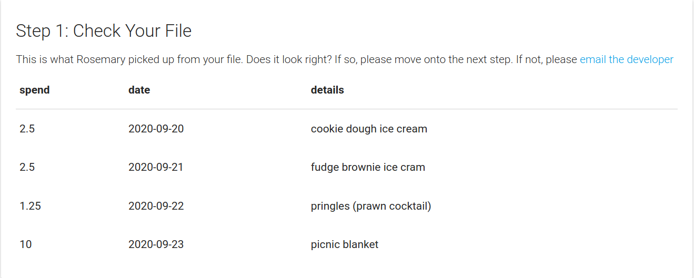Click the spend value 1.25
The height and width of the screenshot is (278, 694).
(x=30, y=206)
